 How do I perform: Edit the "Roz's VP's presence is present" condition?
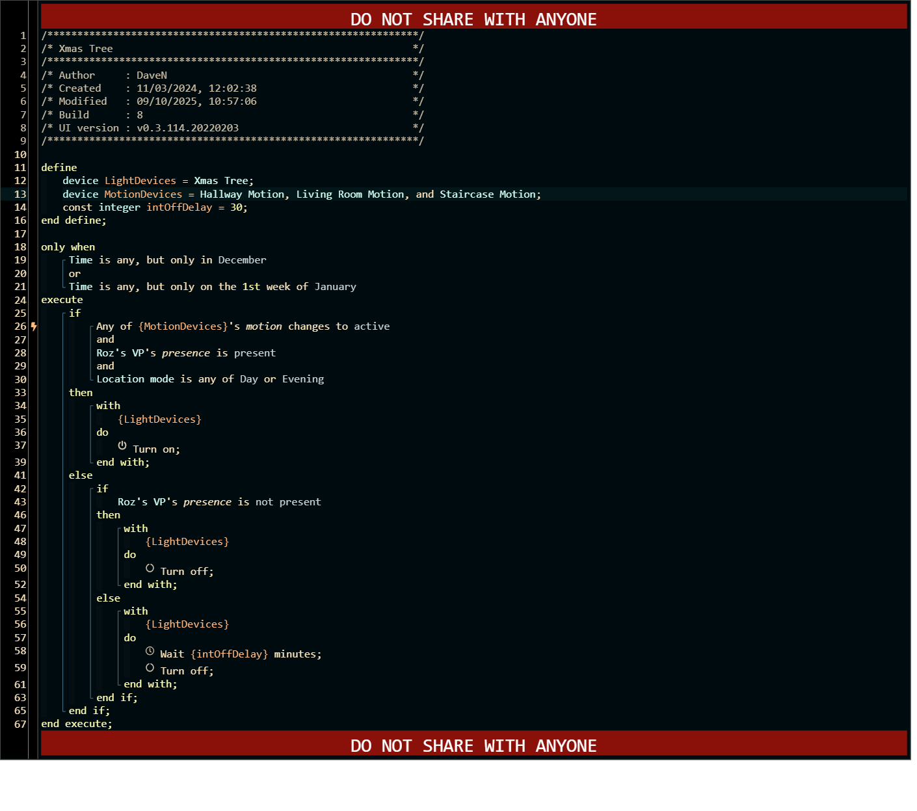click(x=185, y=353)
